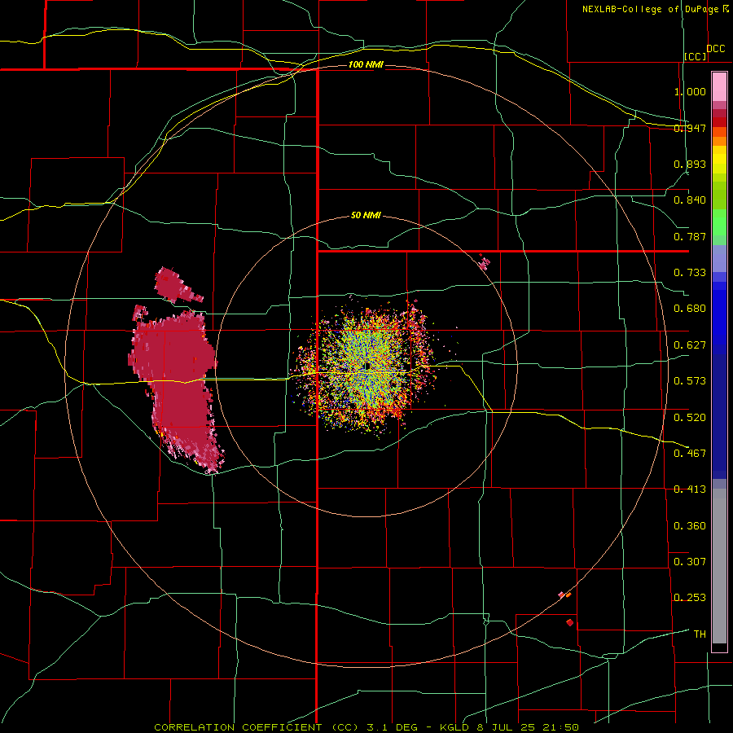Click the KGLD radar site center dot
733x733 pixels.
(x=367, y=366)
